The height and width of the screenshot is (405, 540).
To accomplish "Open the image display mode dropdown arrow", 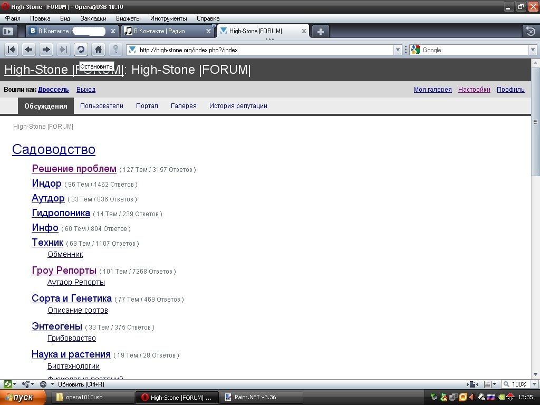I will coord(495,384).
